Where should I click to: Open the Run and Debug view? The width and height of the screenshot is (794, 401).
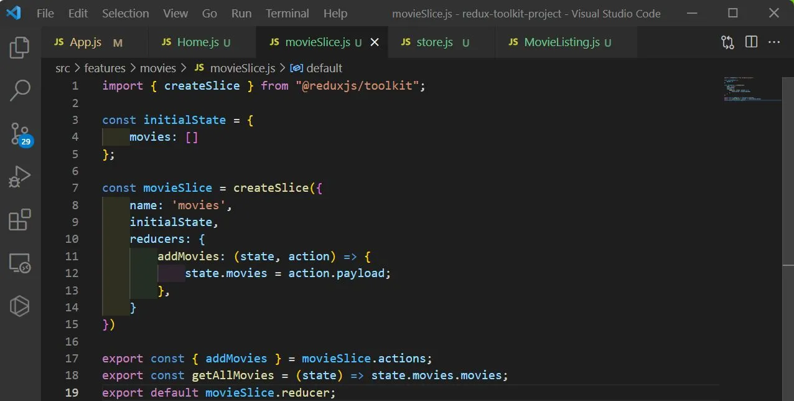point(20,177)
